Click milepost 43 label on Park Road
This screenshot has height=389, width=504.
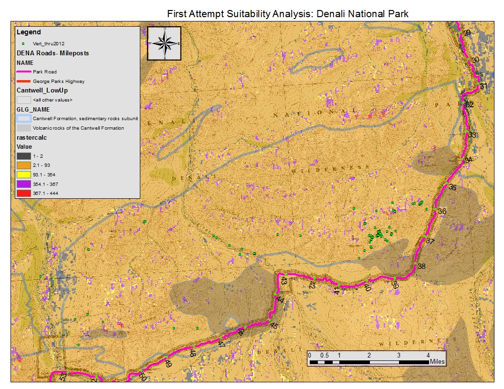(x=283, y=281)
